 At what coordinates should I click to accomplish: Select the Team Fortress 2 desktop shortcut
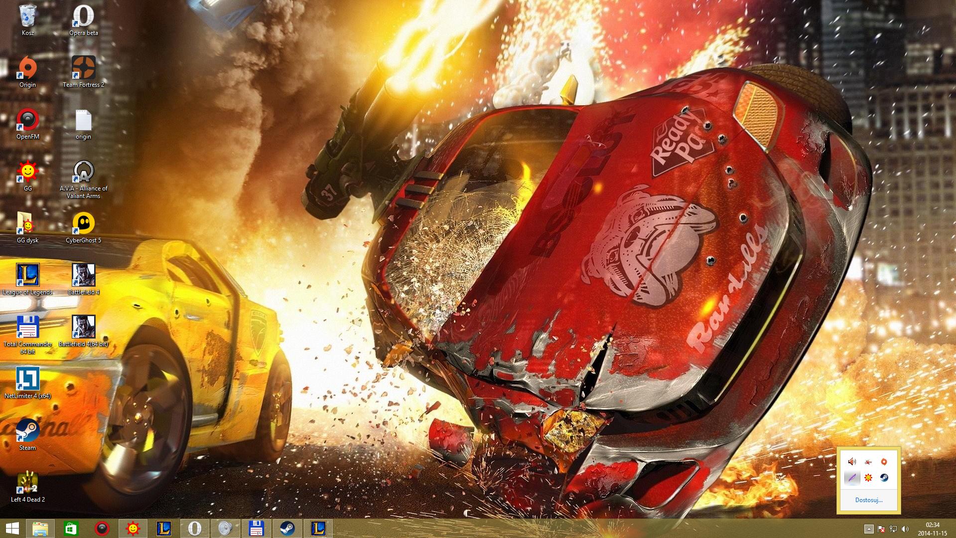[x=84, y=72]
